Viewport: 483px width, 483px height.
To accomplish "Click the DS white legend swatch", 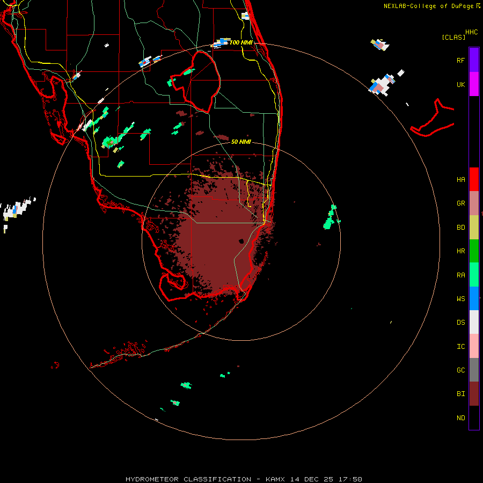I will pyautogui.click(x=474, y=322).
